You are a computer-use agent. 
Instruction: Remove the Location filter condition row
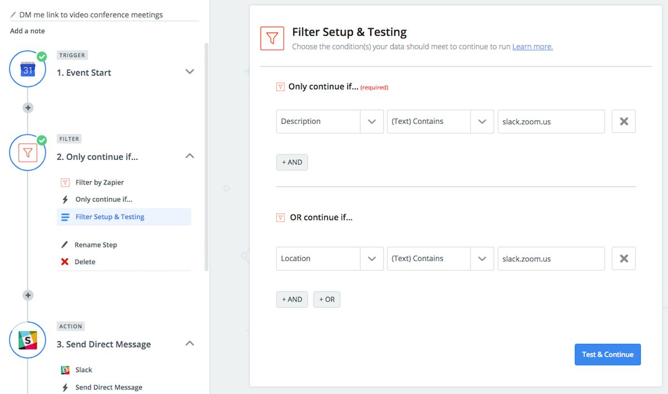623,258
